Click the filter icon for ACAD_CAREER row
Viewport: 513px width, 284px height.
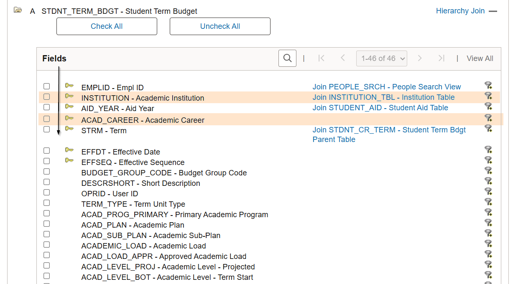click(x=488, y=118)
